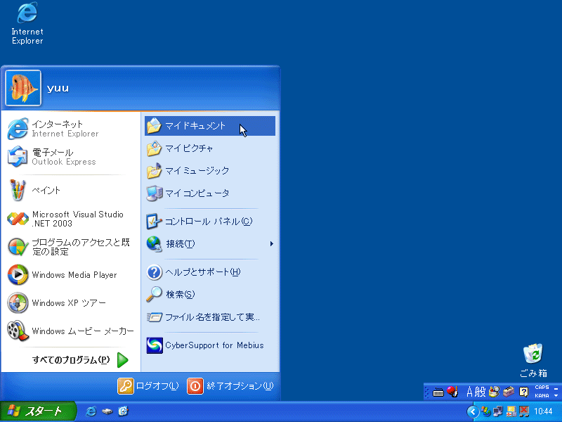562x422 pixels.
Task: Click the red X monitor tray icon
Action: (524, 411)
